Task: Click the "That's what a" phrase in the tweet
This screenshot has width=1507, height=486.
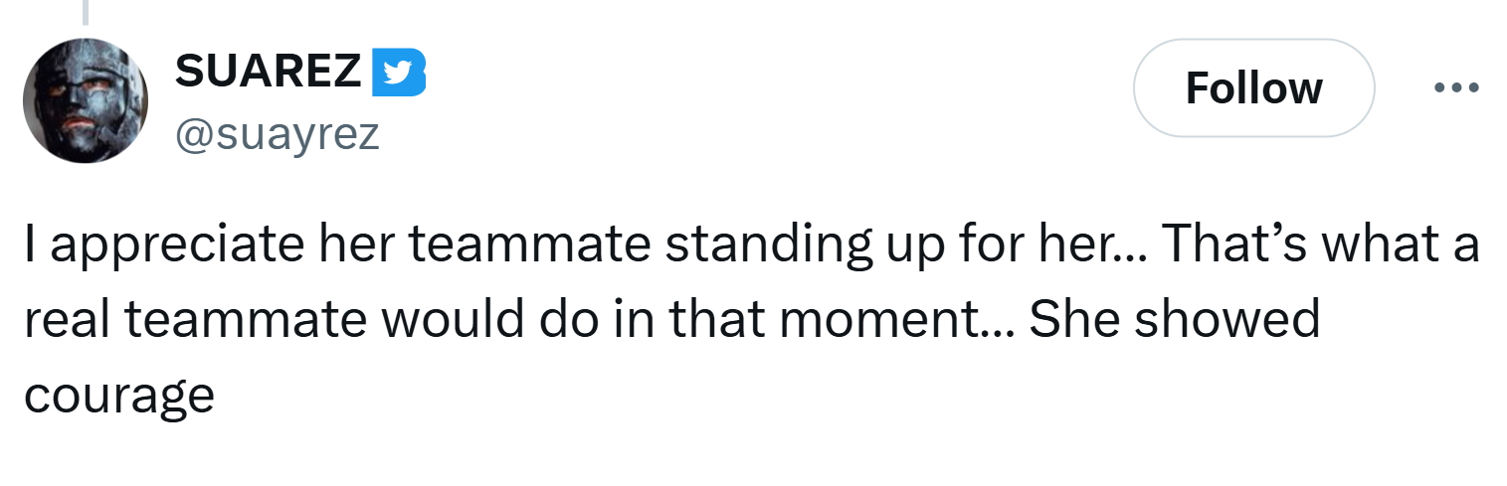Action: coord(1323,244)
